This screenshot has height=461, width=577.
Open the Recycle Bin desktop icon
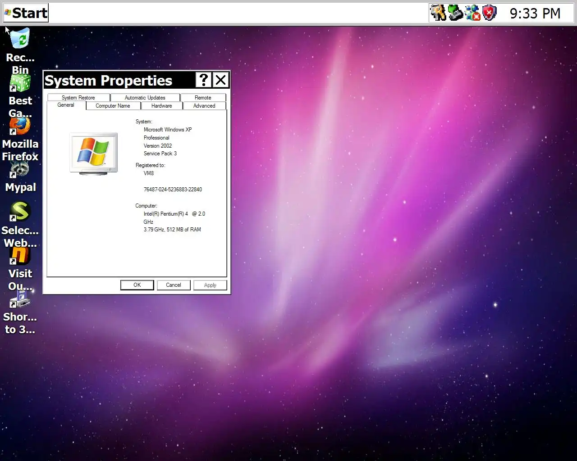point(20,39)
